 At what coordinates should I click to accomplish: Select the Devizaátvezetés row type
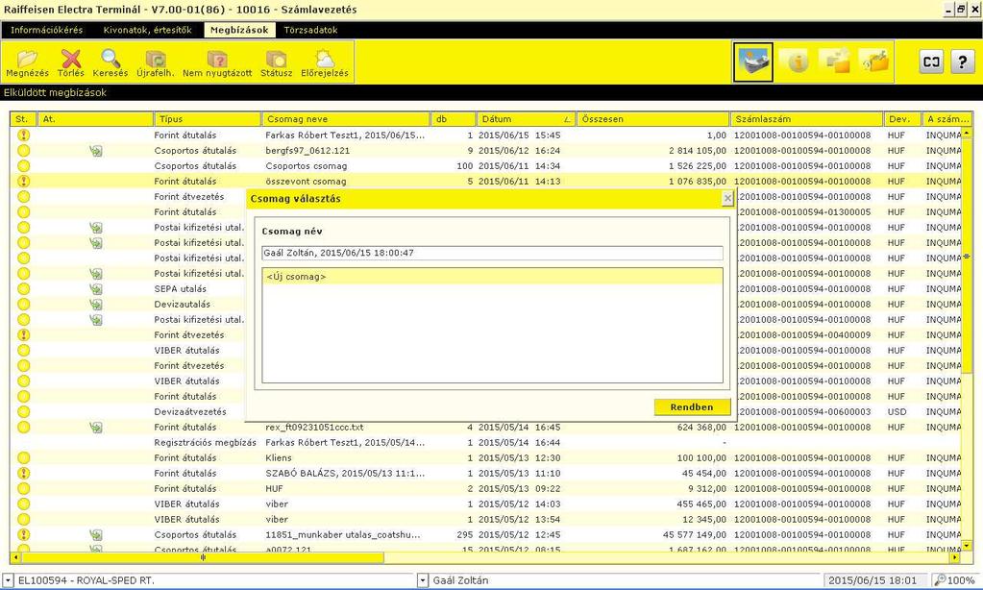pyautogui.click(x=190, y=412)
